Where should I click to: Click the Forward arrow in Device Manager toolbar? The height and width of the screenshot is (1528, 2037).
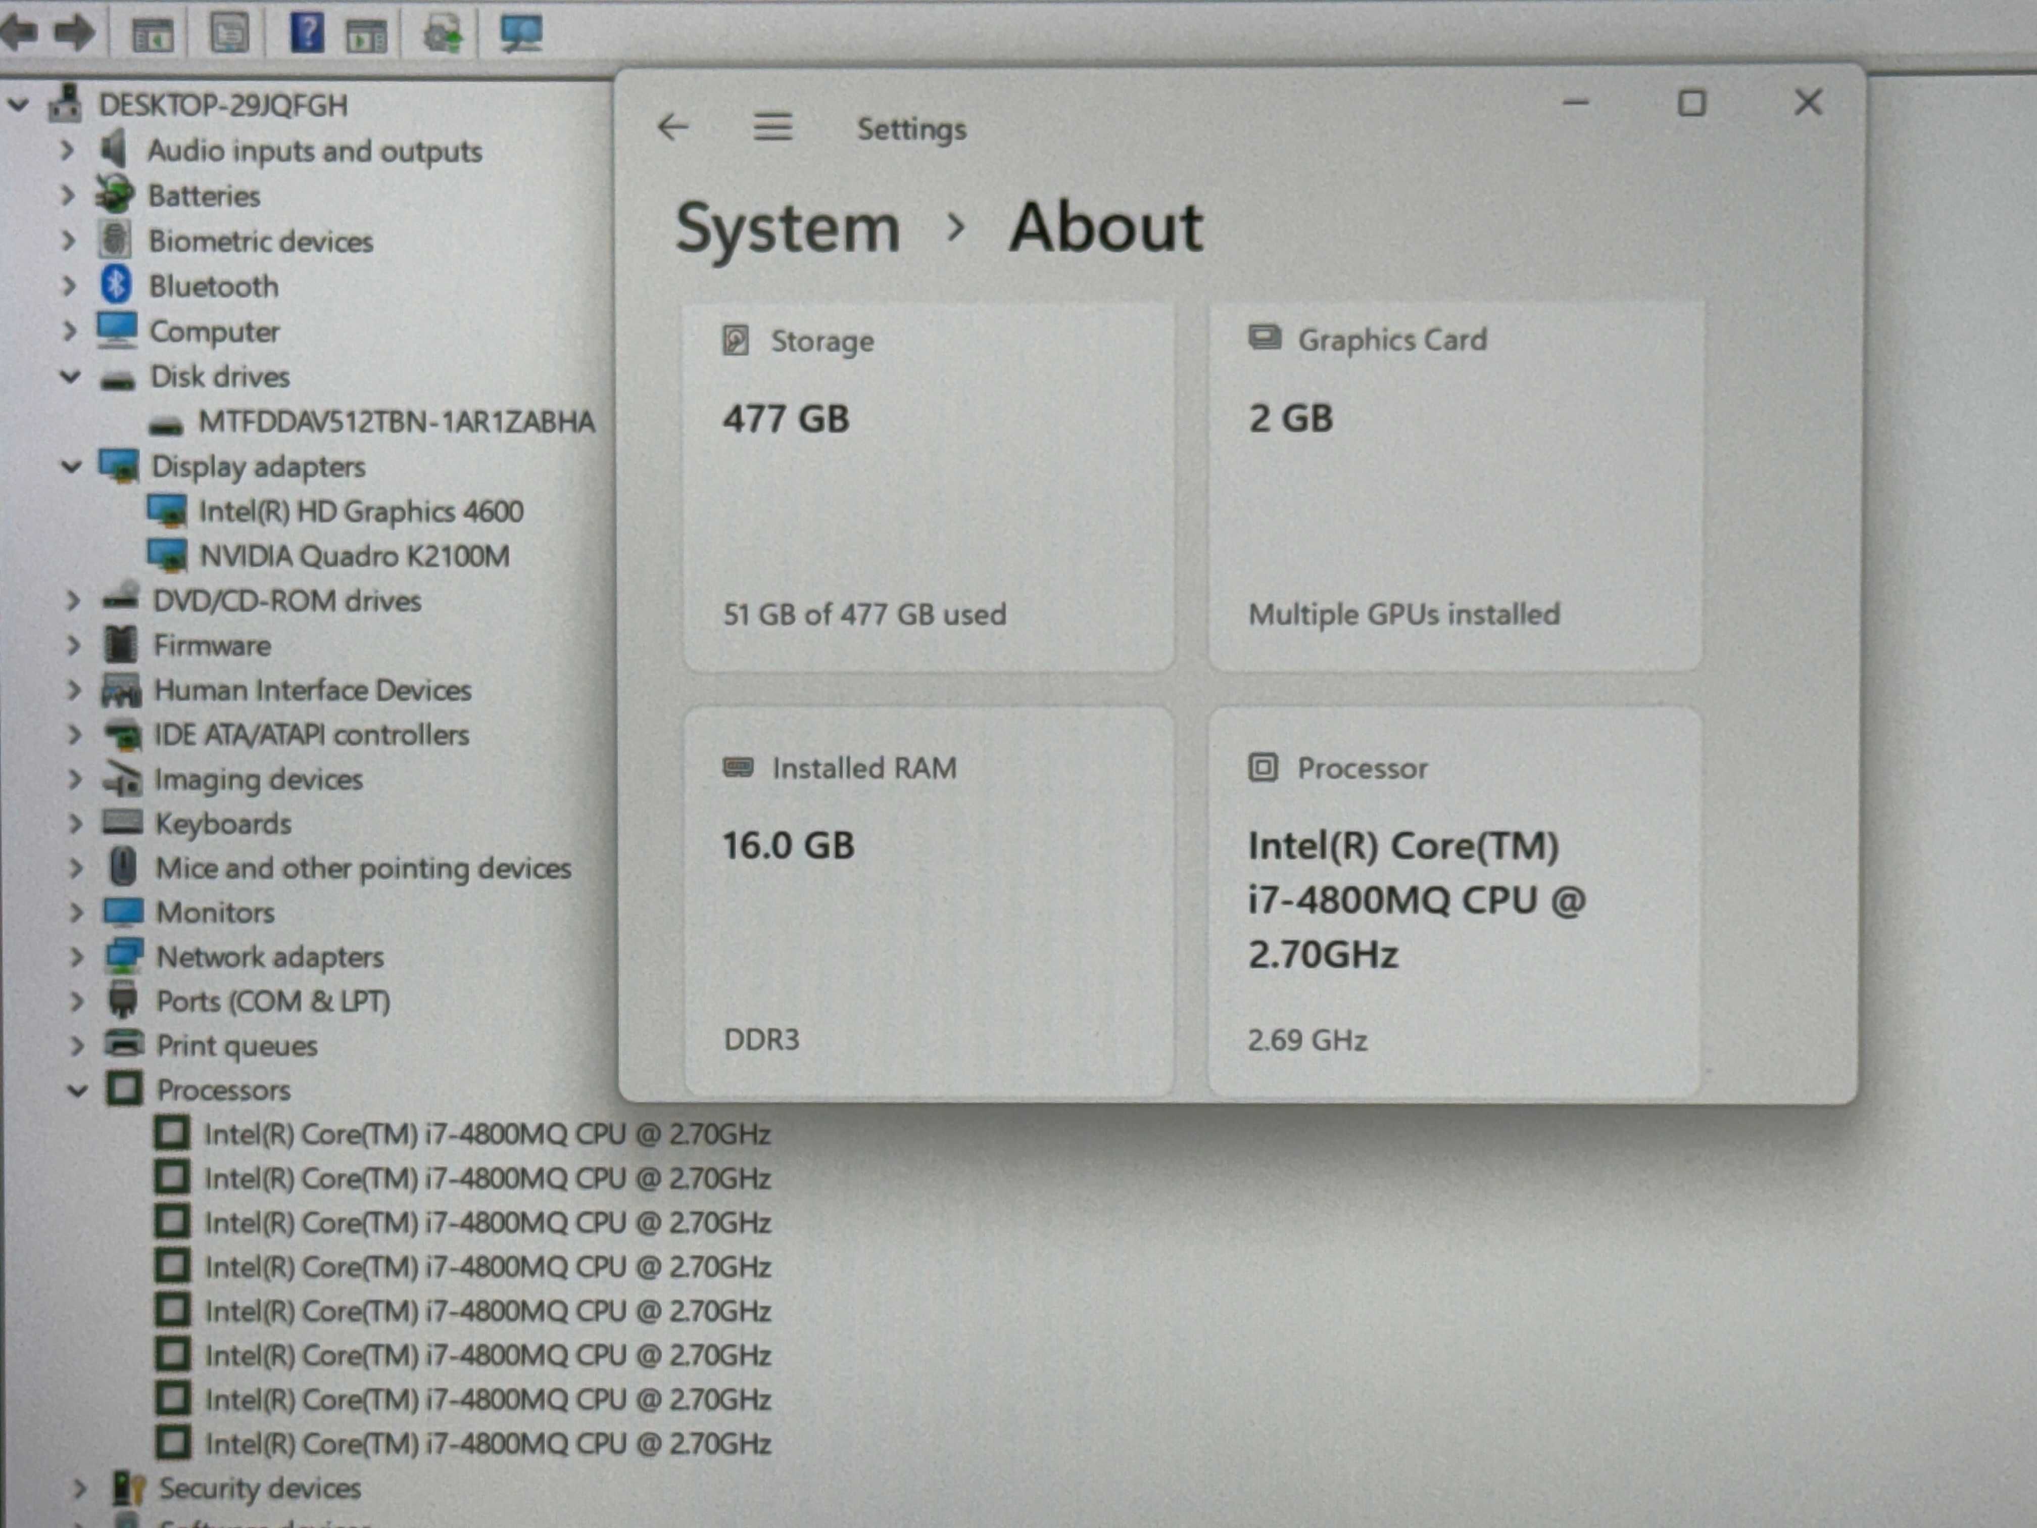point(75,33)
